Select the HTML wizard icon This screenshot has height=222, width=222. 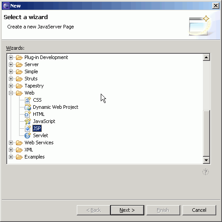(x=28, y=114)
